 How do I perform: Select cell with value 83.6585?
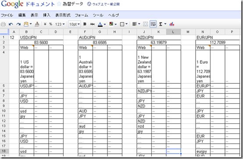(100, 43)
